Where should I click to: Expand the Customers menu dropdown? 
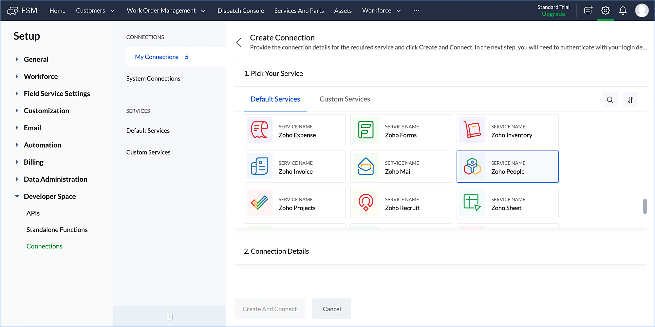[95, 10]
